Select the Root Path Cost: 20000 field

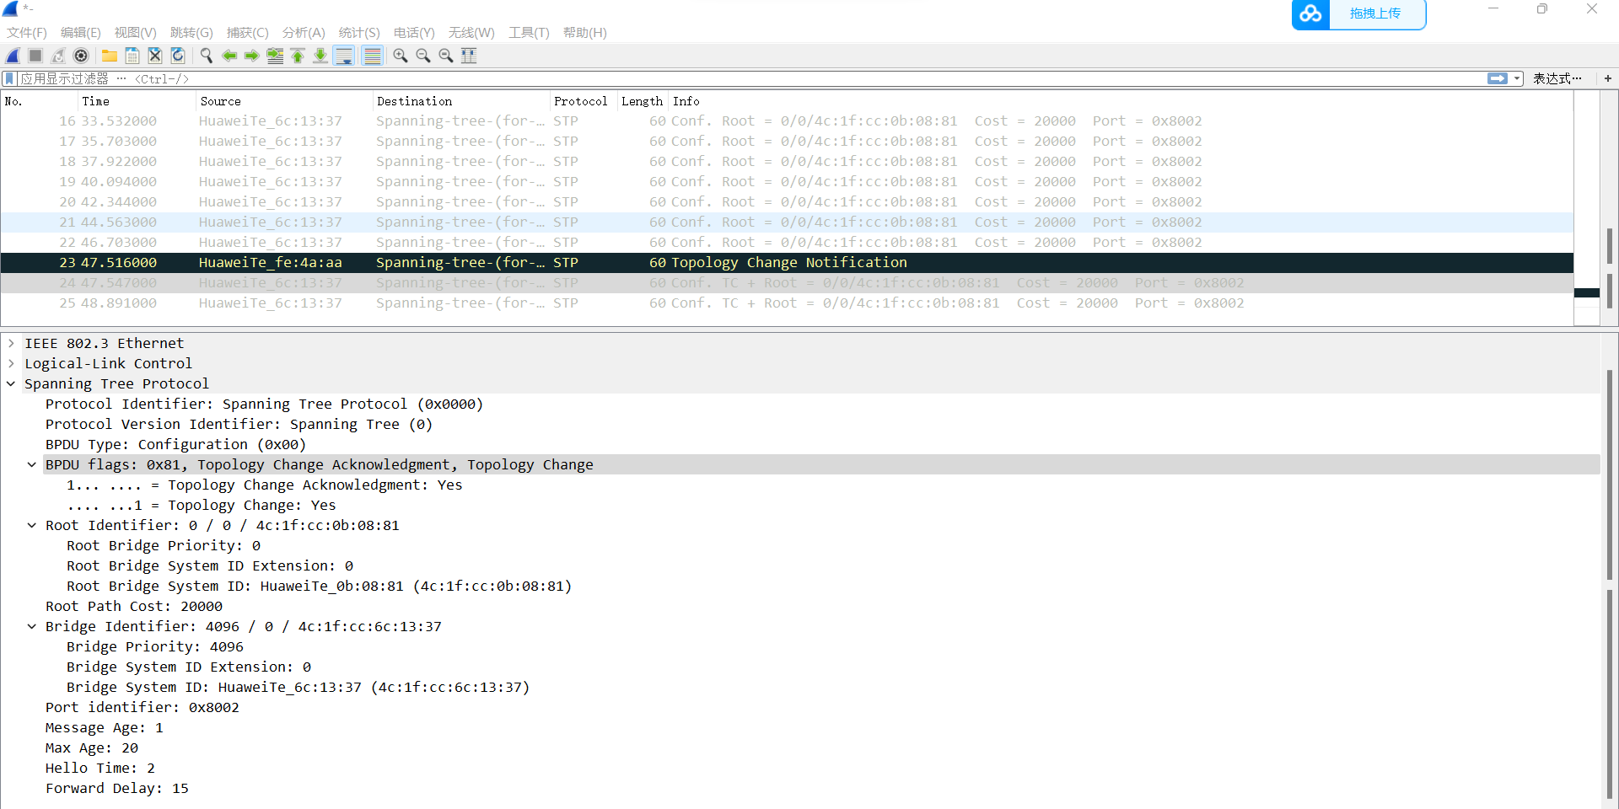(134, 606)
